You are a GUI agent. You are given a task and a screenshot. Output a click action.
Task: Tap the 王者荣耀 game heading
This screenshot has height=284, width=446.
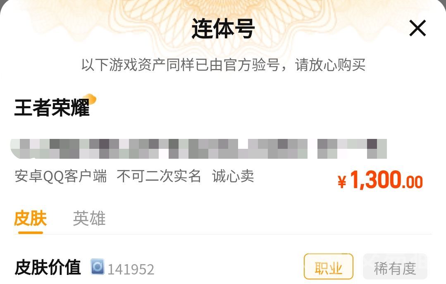click(52, 107)
